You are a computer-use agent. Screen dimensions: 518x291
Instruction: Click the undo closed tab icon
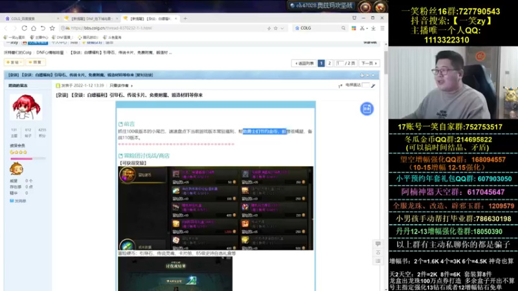(x=43, y=28)
